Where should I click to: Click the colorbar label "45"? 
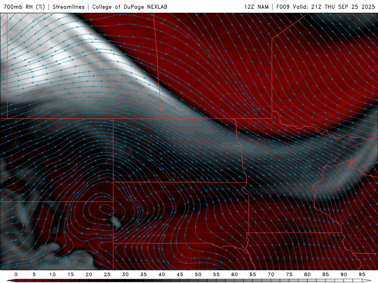tap(180, 275)
